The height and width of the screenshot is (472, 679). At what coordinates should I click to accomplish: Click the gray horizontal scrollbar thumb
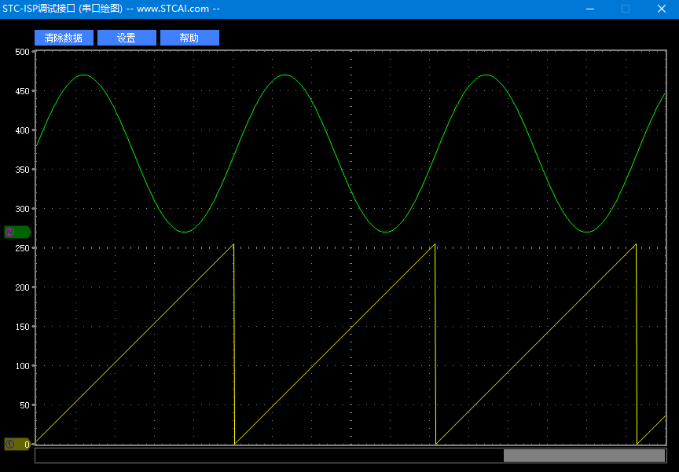pyautogui.click(x=583, y=456)
